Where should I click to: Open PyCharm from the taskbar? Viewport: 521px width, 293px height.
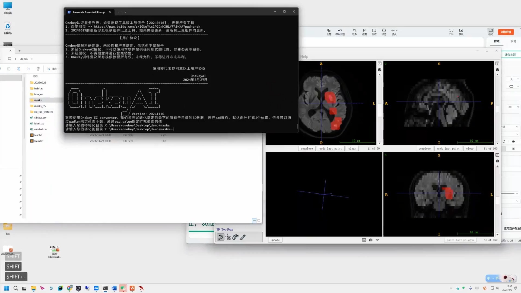(x=60, y=288)
